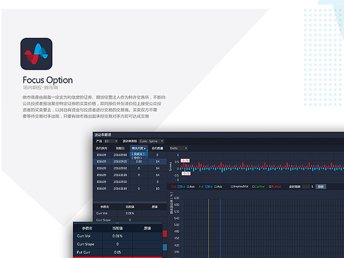
Task: Enable the CallVol checkbox
Action: point(253,187)
